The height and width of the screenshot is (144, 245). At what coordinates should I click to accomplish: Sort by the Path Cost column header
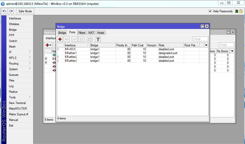(138, 45)
